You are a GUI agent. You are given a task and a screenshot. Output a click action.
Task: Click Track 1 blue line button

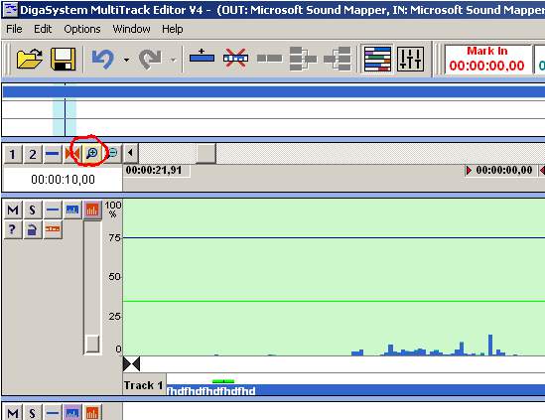pyautogui.click(x=53, y=210)
